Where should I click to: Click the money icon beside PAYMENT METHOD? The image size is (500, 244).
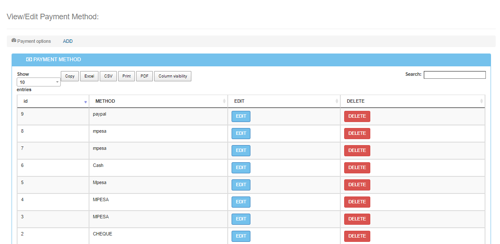point(29,60)
